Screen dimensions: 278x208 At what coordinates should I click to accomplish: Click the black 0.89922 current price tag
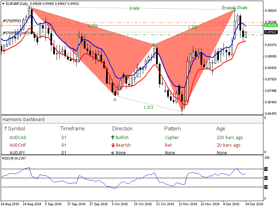click(271, 32)
